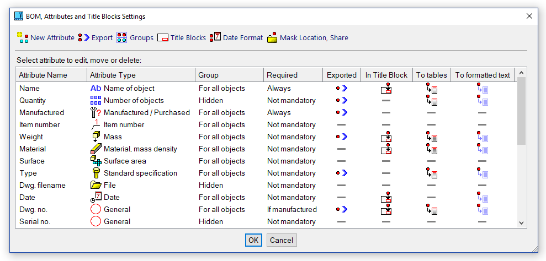The image size is (546, 261).
Task: Toggle To formatted text for Date
Action: [x=482, y=197]
